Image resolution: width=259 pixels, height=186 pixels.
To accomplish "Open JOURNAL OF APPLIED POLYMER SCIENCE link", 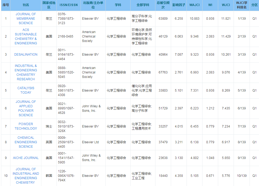I will [26, 108].
